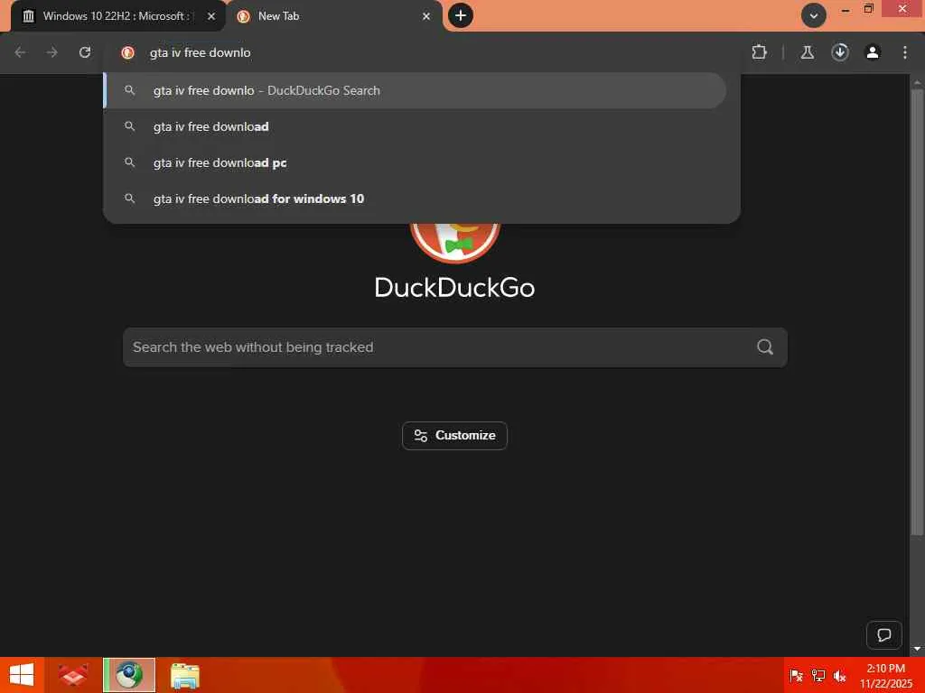Open the network tray icon
The height and width of the screenshot is (693, 925).
click(x=818, y=676)
